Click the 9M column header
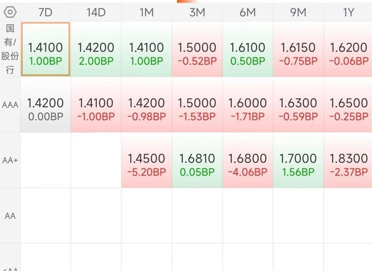This screenshot has height=271, width=372. [x=298, y=12]
